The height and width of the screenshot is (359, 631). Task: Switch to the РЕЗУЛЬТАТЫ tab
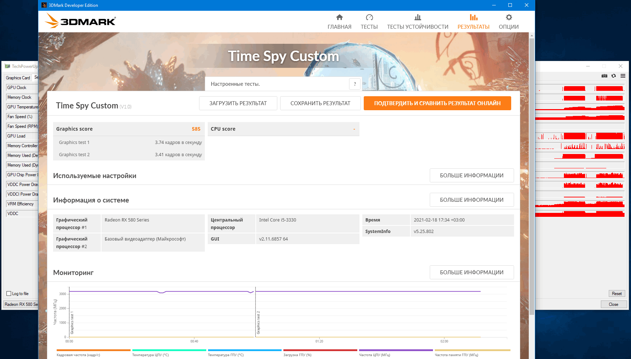pos(473,22)
